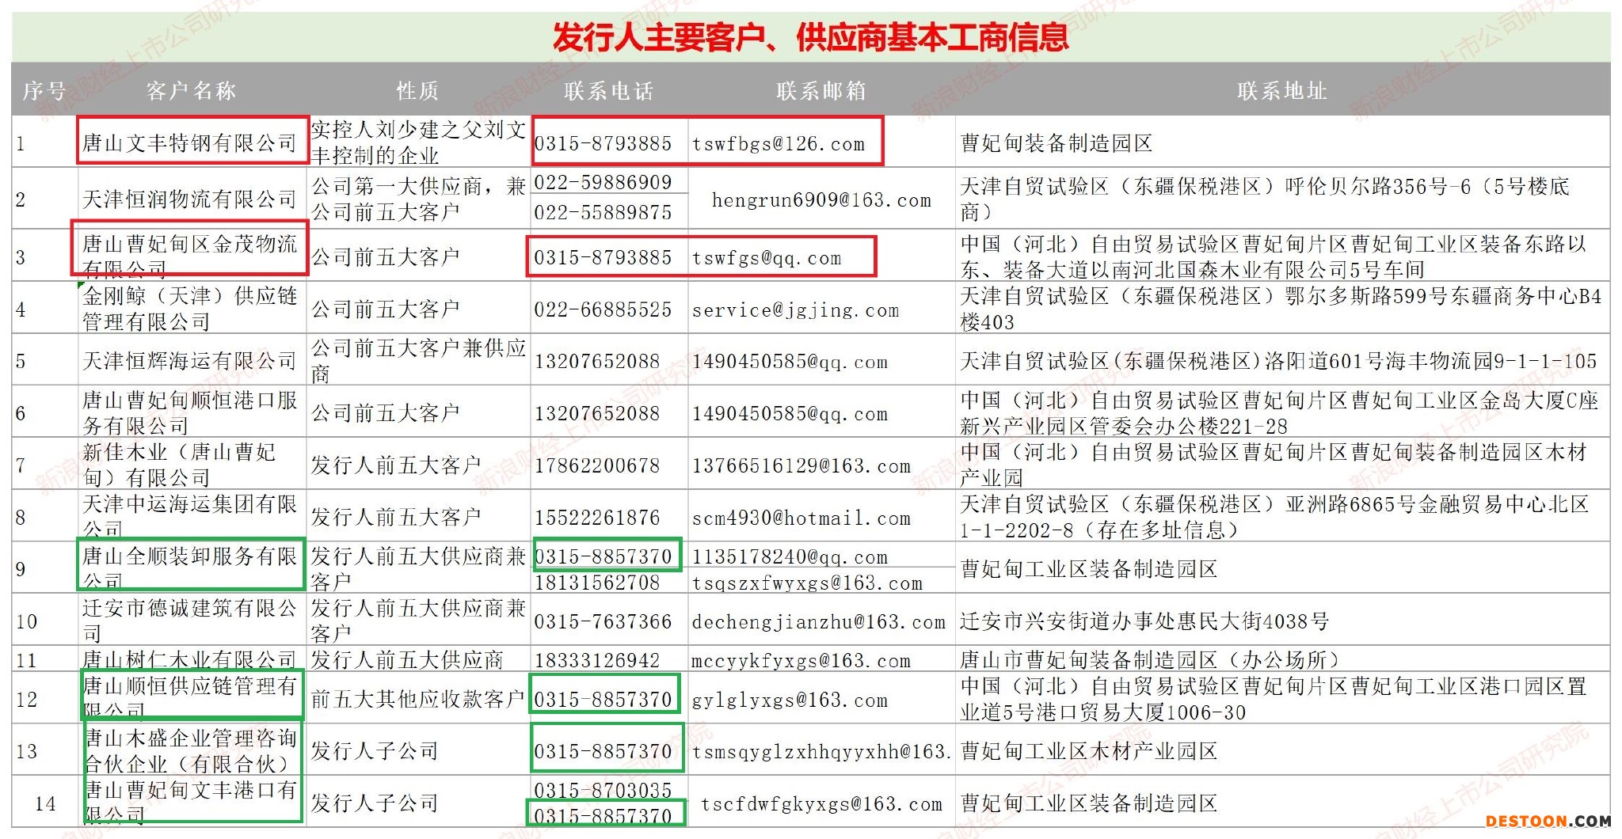Select the 联系邮箱 column header
1622x839 pixels.
click(821, 91)
